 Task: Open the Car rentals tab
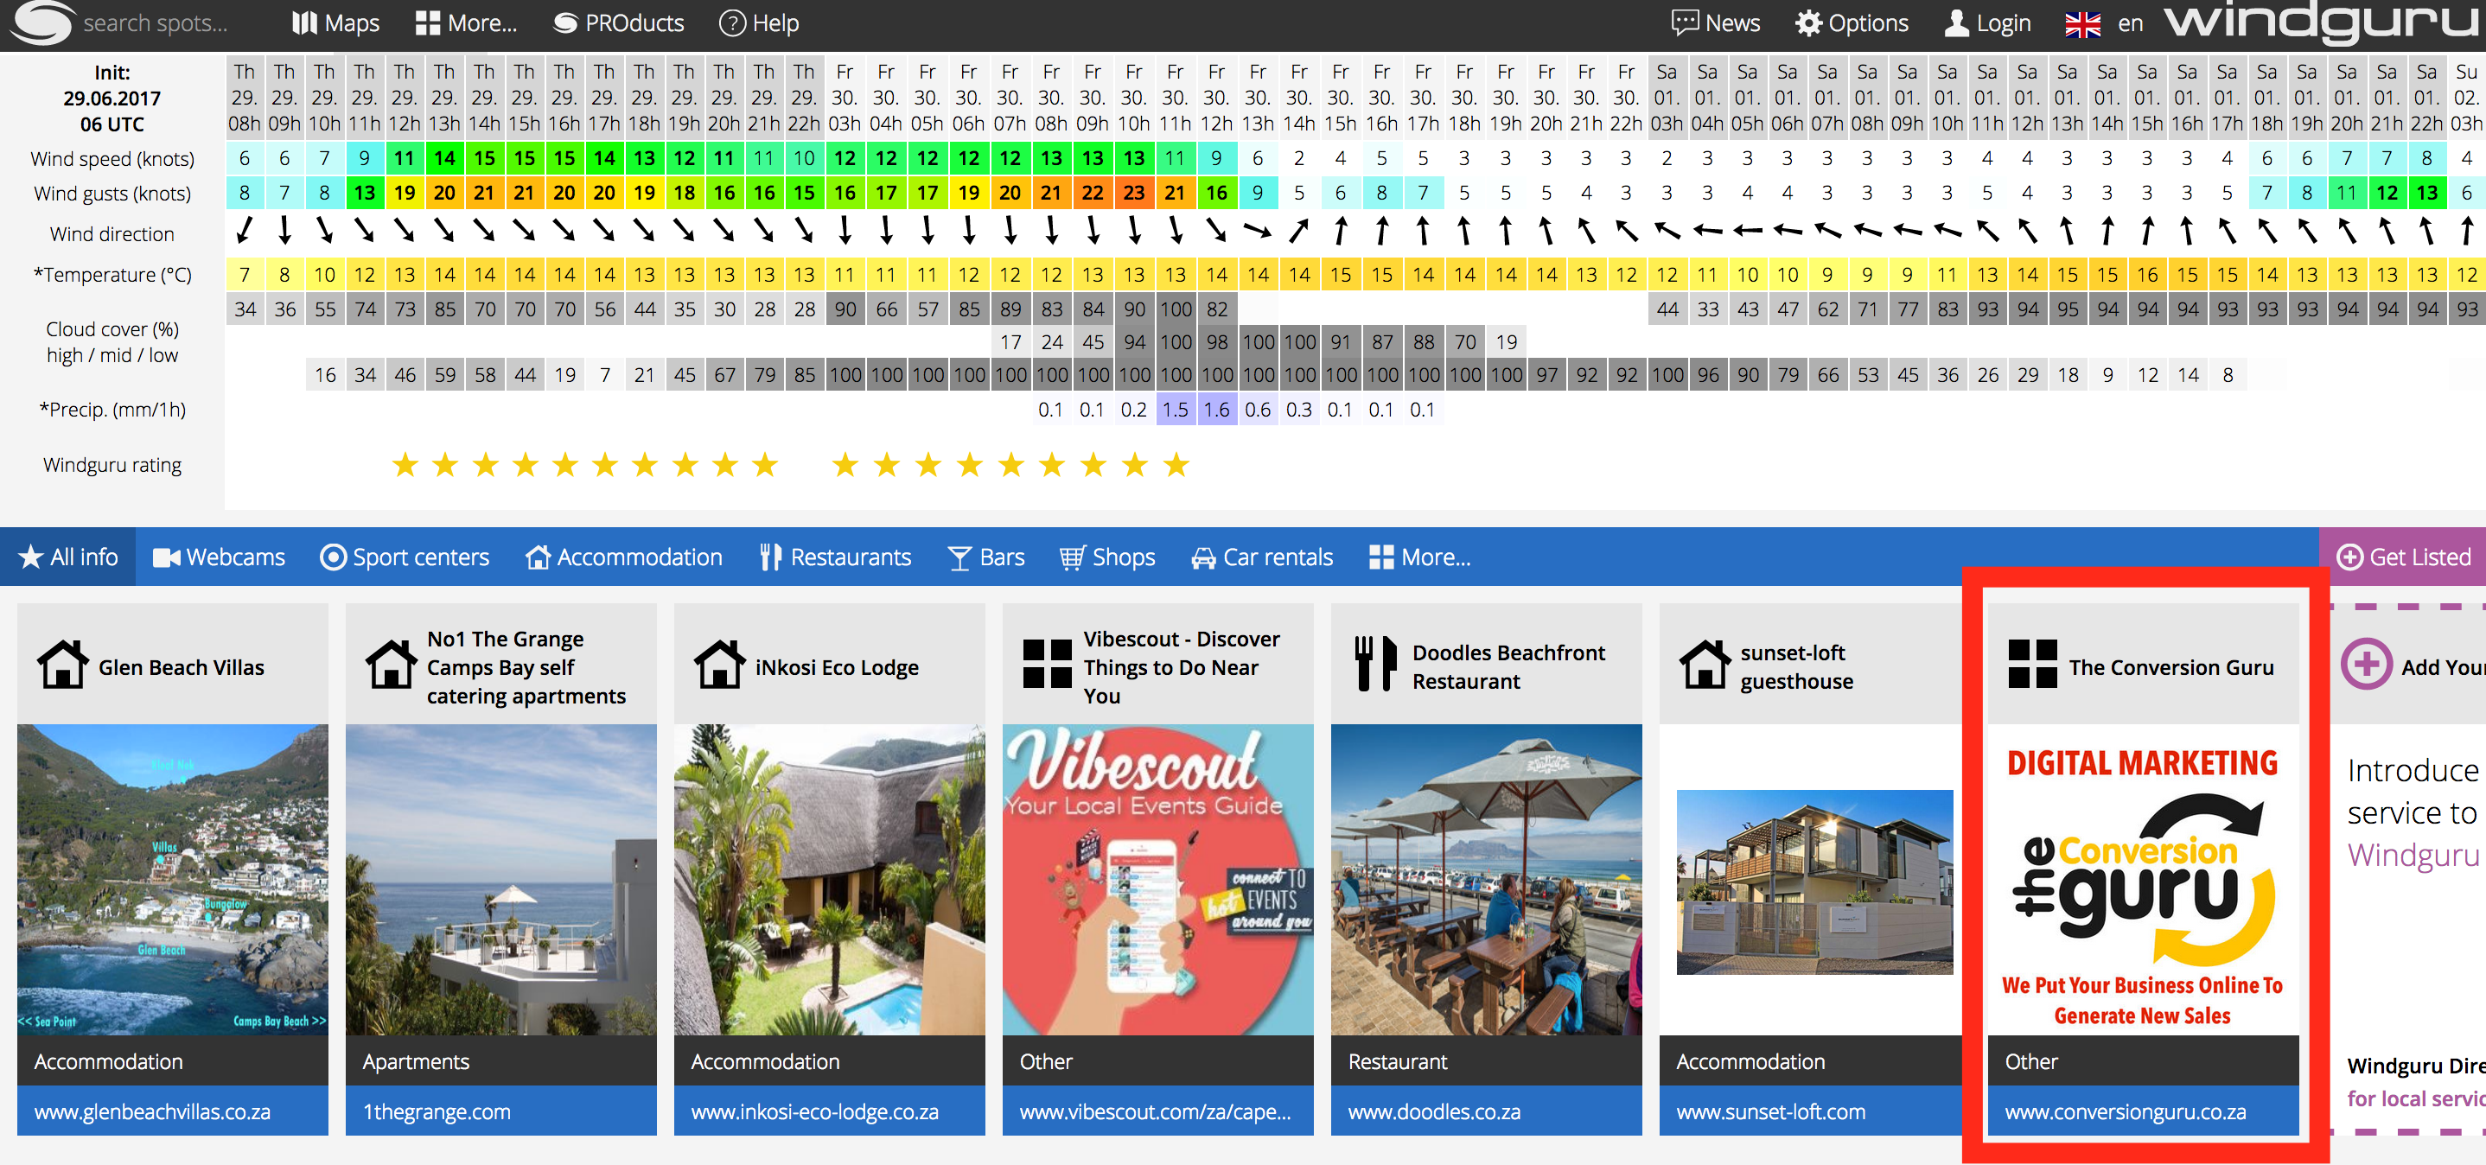[1261, 557]
